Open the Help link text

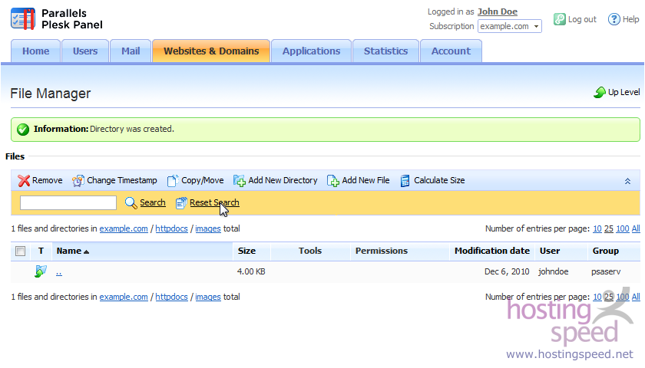tap(630, 19)
